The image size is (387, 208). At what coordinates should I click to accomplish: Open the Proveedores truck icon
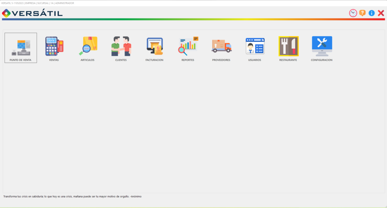coord(221,46)
